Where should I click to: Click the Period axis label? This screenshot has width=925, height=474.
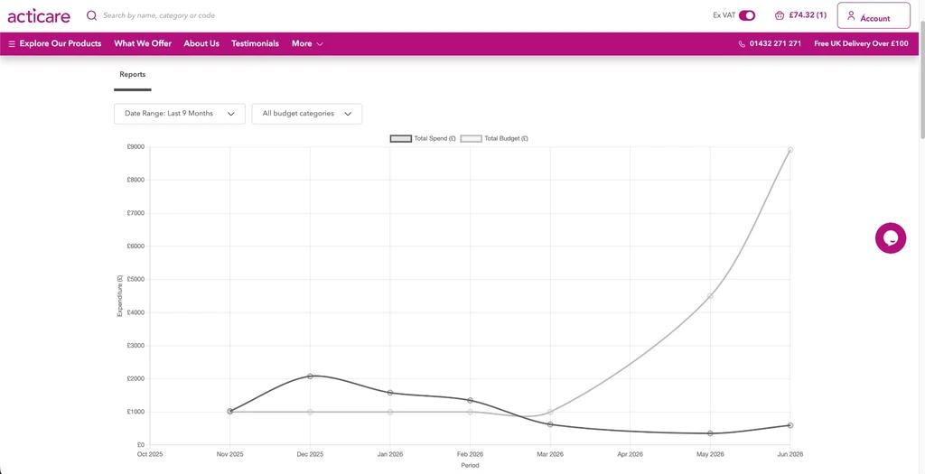pyautogui.click(x=470, y=466)
